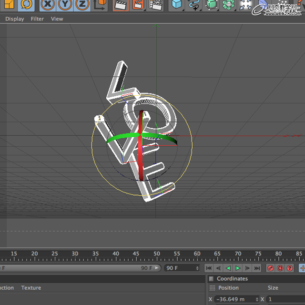Image resolution: width=305 pixels, height=305 pixels.
Task: Click the spline pen tool icon
Action: pos(194,5)
